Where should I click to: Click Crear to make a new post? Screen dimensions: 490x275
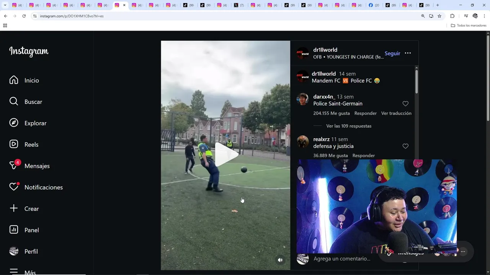(24, 209)
